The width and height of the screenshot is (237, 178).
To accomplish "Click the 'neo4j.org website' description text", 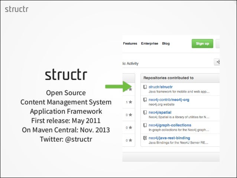I will (x=162, y=104).
